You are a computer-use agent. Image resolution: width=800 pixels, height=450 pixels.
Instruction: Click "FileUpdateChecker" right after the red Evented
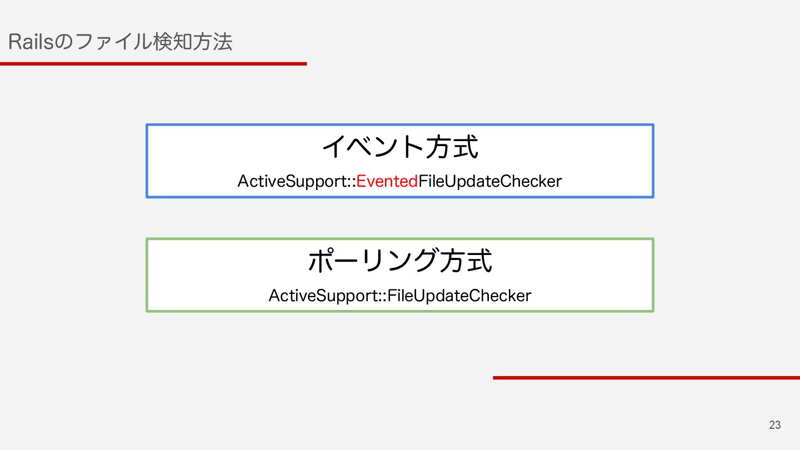[x=490, y=181]
